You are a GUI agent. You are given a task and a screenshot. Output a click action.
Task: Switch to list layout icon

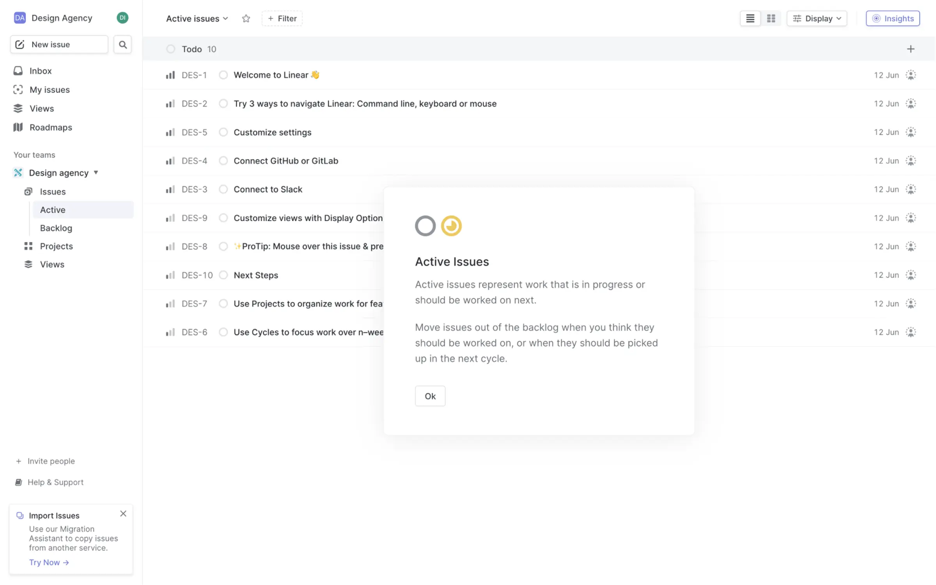[750, 18]
